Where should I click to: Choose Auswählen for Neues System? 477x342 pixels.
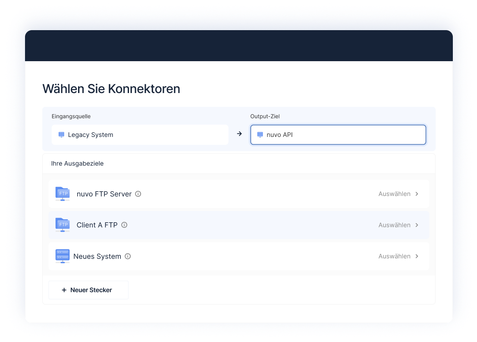point(394,256)
